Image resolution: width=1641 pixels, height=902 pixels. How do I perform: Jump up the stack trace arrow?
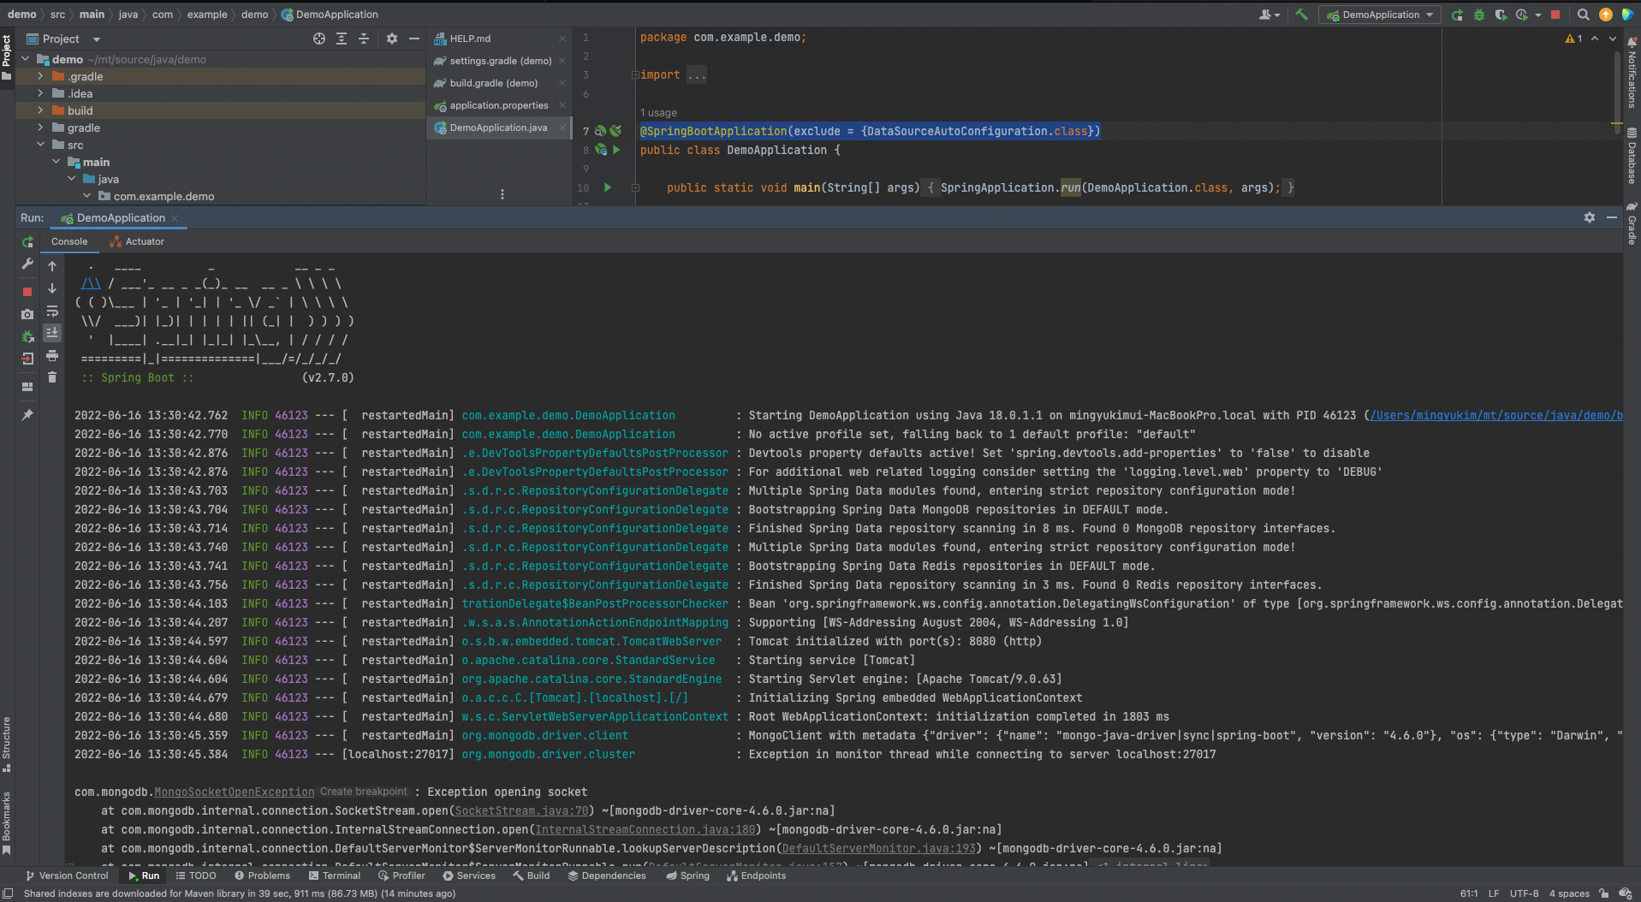point(52,266)
